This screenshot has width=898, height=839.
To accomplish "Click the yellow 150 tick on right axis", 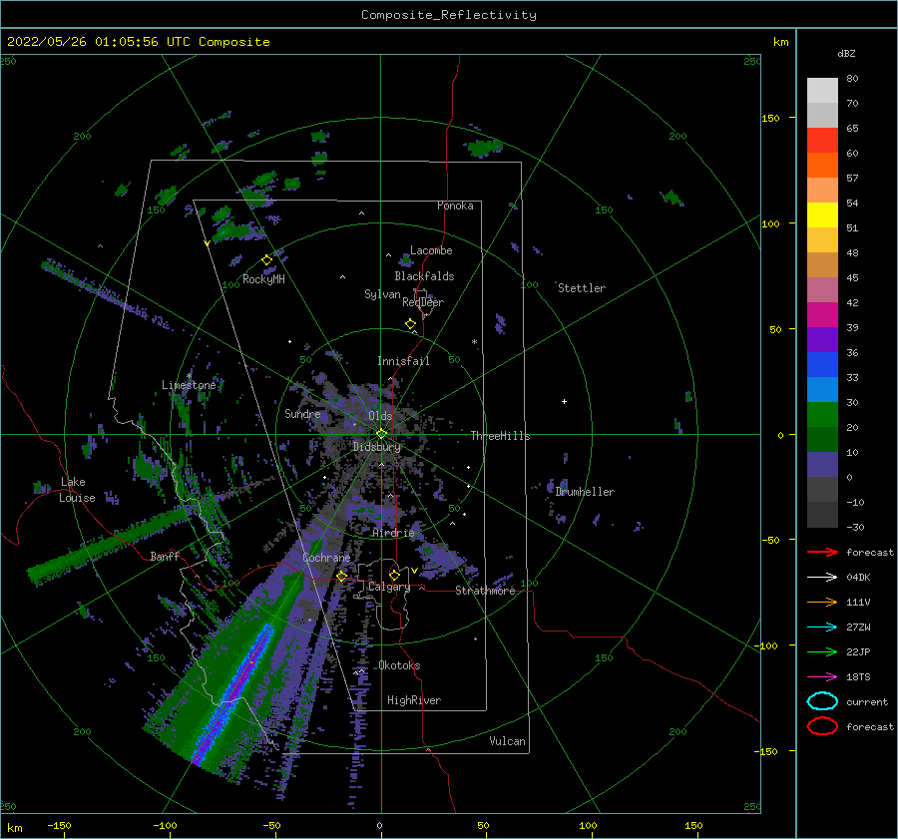I will 771,118.
